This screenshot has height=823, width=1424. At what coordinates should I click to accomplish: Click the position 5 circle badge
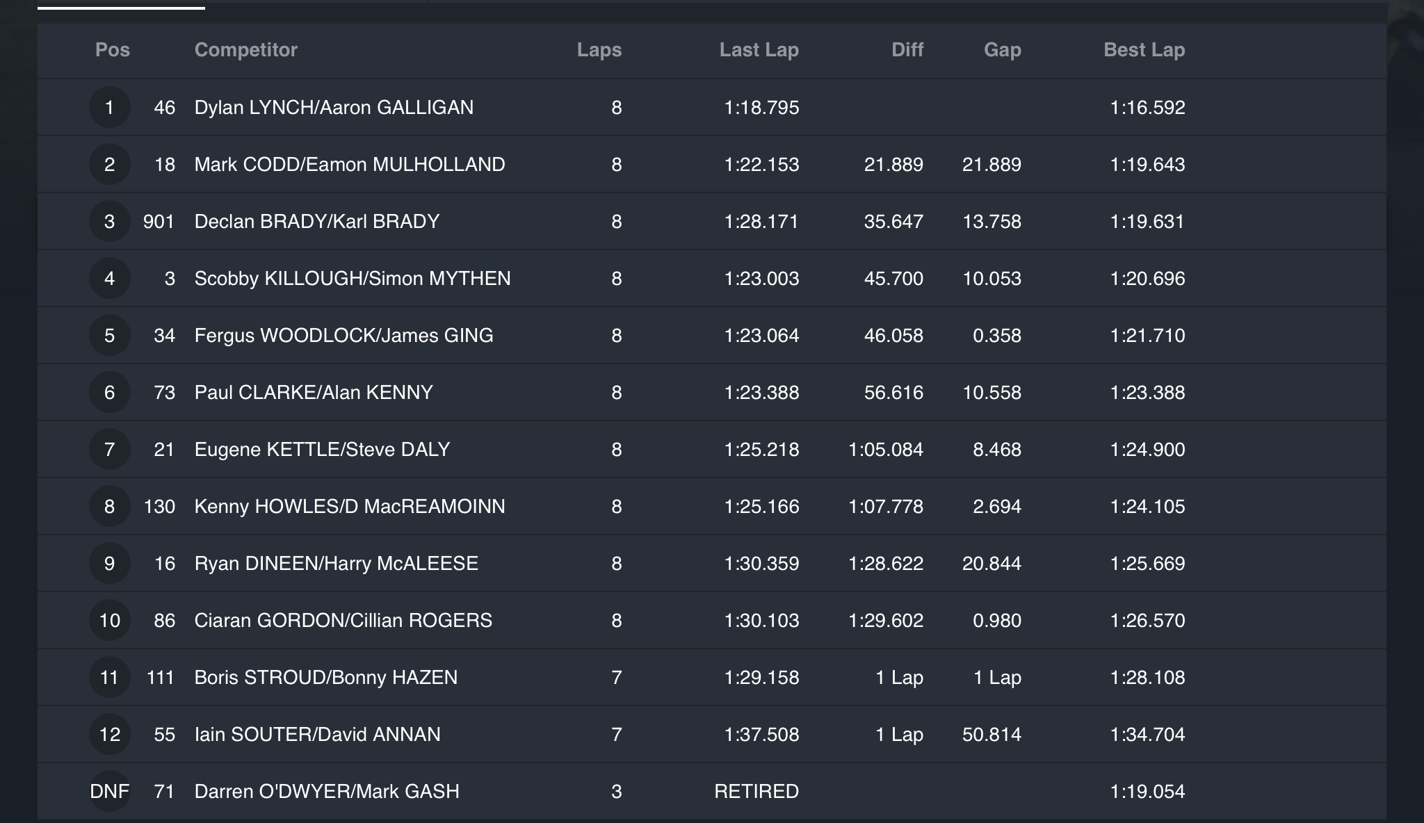109,335
